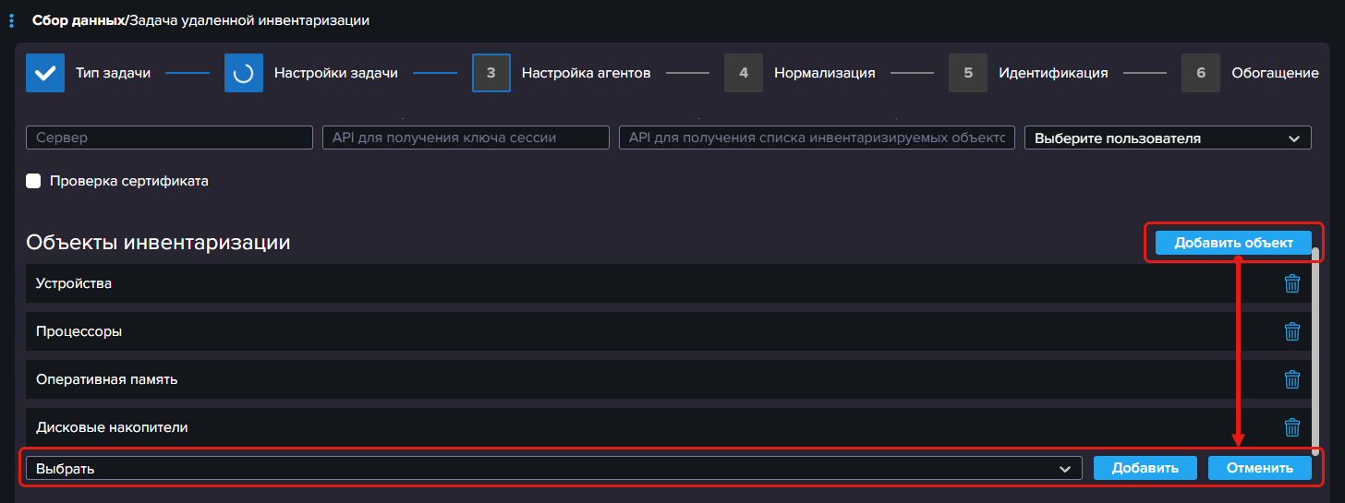Go to step 4 Нормализация
The height and width of the screenshot is (503, 1345).
coord(744,73)
